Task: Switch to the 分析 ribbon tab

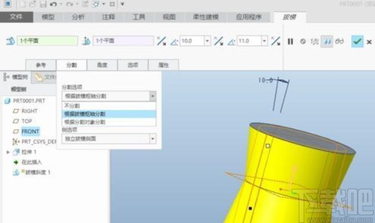Action: 78,17
